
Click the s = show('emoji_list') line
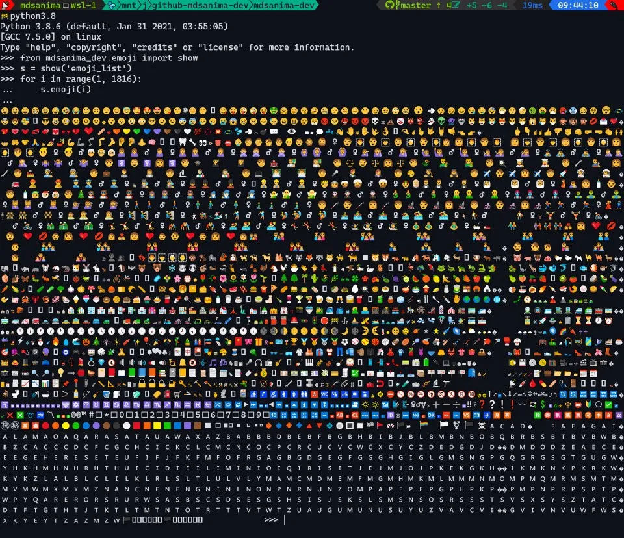[x=66, y=68]
